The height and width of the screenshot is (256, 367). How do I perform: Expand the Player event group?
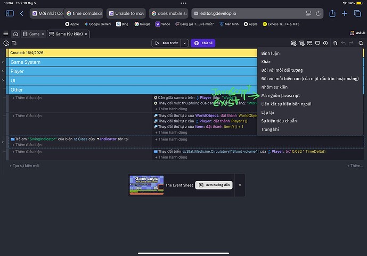click(x=3, y=71)
